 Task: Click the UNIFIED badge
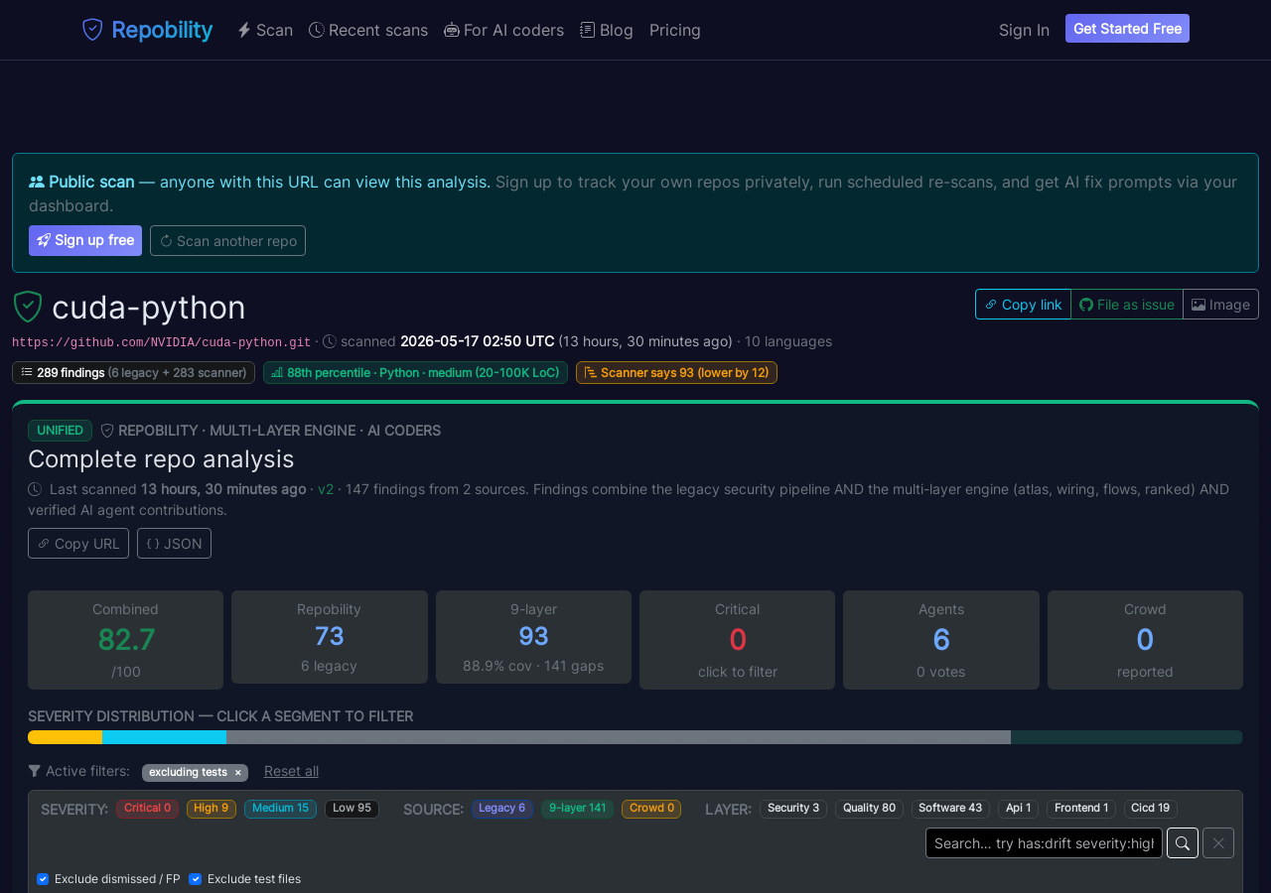coord(60,431)
